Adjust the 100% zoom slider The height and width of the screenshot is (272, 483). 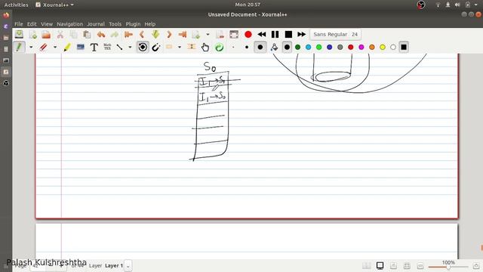[x=448, y=267]
